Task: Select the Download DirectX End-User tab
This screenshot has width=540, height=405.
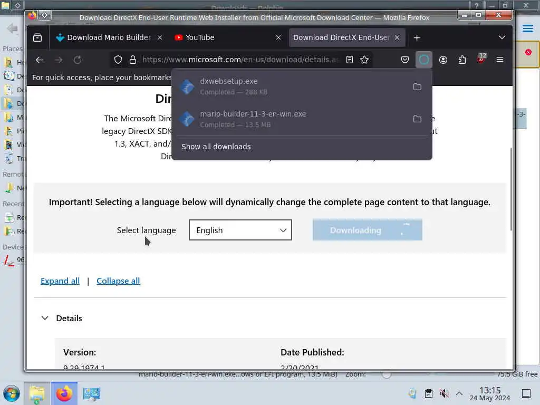Action: (341, 37)
